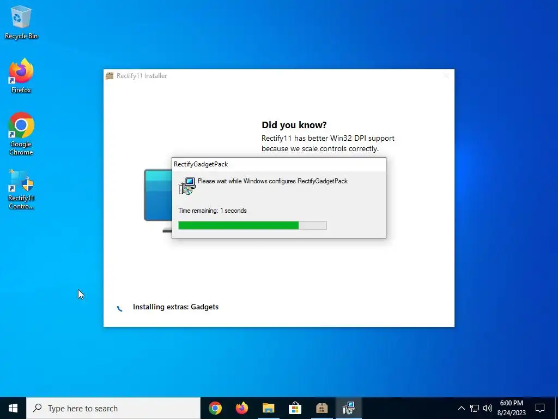Click the 'Time remaining: 1 seconds' text

[213, 211]
